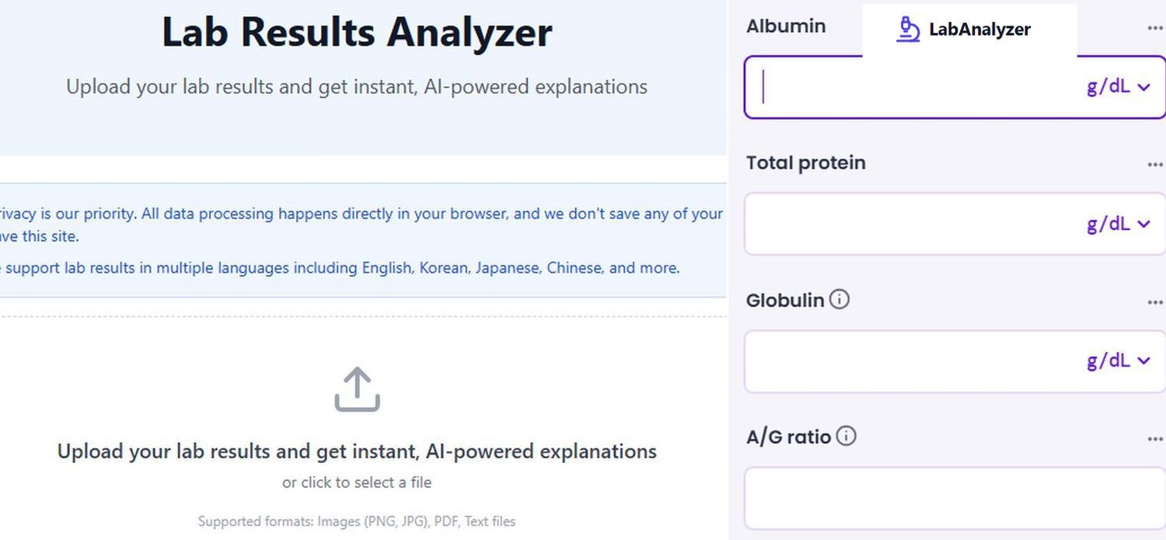Expand the Total protein g/dL unit dropdown
This screenshot has height=540, width=1166.
point(1119,224)
